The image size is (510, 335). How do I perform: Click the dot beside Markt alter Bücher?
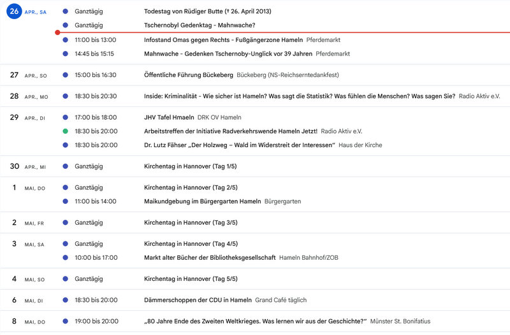tap(66, 258)
